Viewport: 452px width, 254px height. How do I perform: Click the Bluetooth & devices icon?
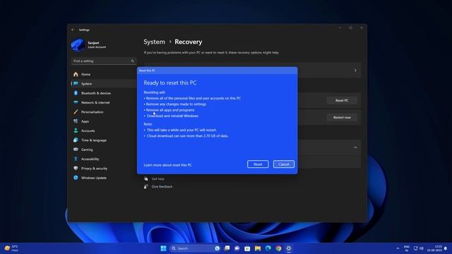[x=76, y=93]
